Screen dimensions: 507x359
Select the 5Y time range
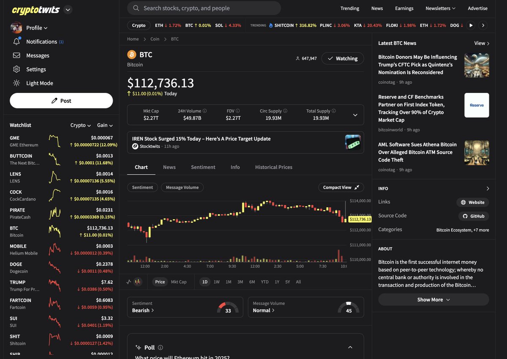pos(288,282)
